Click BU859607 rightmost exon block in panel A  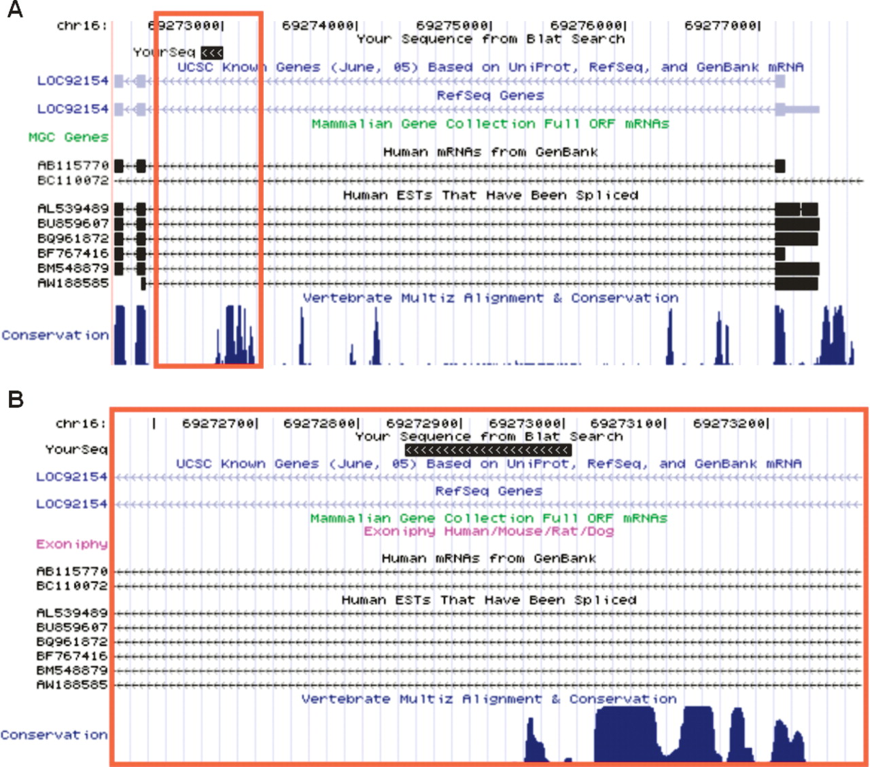[x=797, y=224]
